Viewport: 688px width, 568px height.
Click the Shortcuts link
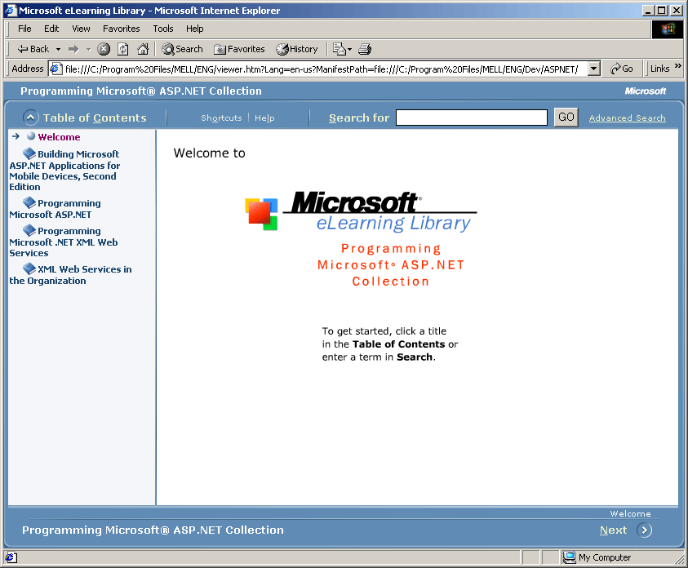tap(221, 118)
